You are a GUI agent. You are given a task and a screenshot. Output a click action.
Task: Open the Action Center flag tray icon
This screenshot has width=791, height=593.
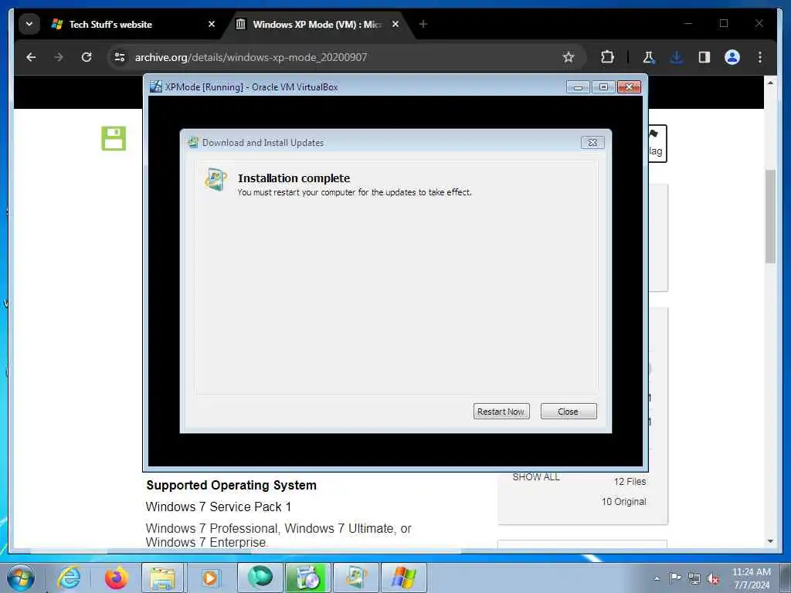[x=675, y=578]
